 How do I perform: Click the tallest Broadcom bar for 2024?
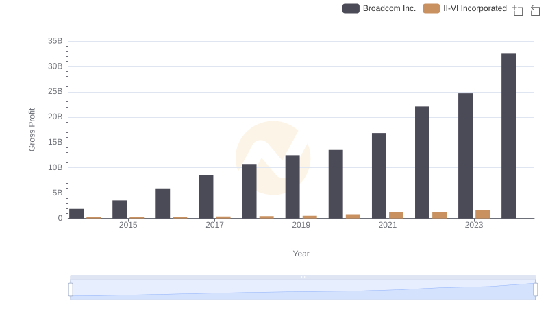pos(508,136)
